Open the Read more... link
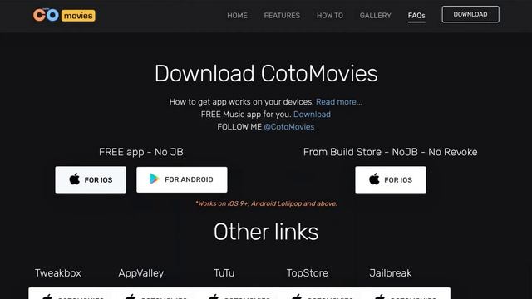 339,102
